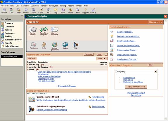The image size is (168, 121).
Task: Select Help & Support in Navigators list
Action: click(x=12, y=46)
